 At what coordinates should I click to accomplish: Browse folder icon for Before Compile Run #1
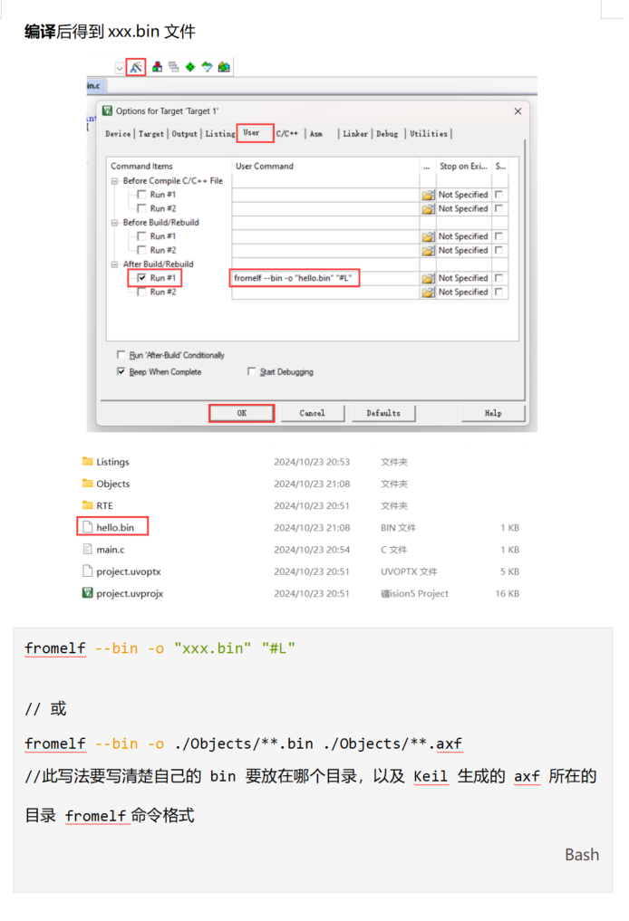click(x=427, y=195)
